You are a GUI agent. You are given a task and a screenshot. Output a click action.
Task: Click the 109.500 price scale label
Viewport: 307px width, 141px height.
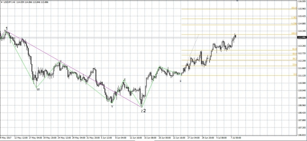pyautogui.click(x=302, y=98)
